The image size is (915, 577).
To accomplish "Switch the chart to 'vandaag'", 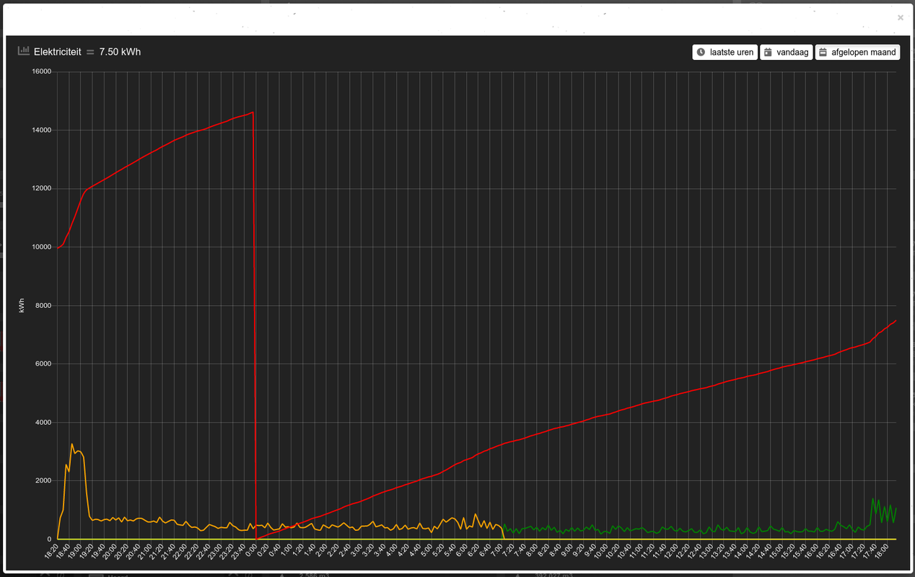I will point(787,52).
